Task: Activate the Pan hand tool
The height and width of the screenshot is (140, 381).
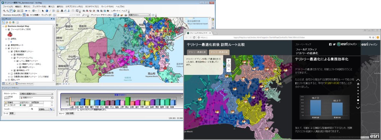Action: [x=11, y=11]
